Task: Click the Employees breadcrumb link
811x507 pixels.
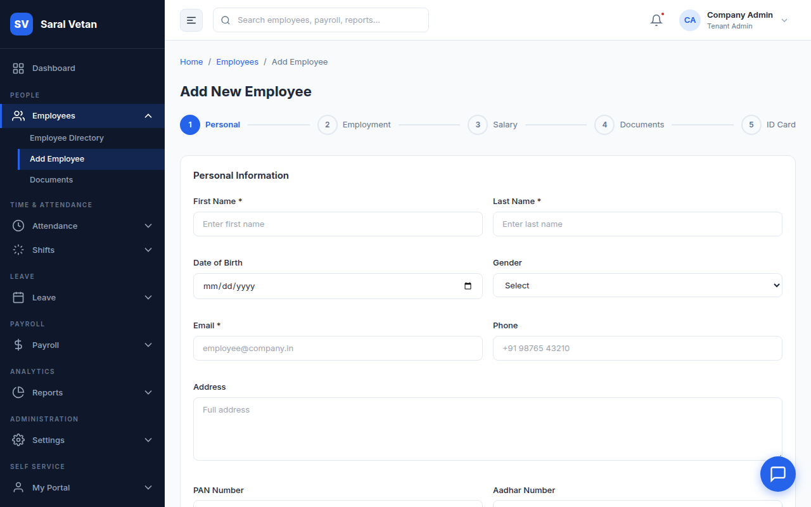Action: tap(237, 62)
